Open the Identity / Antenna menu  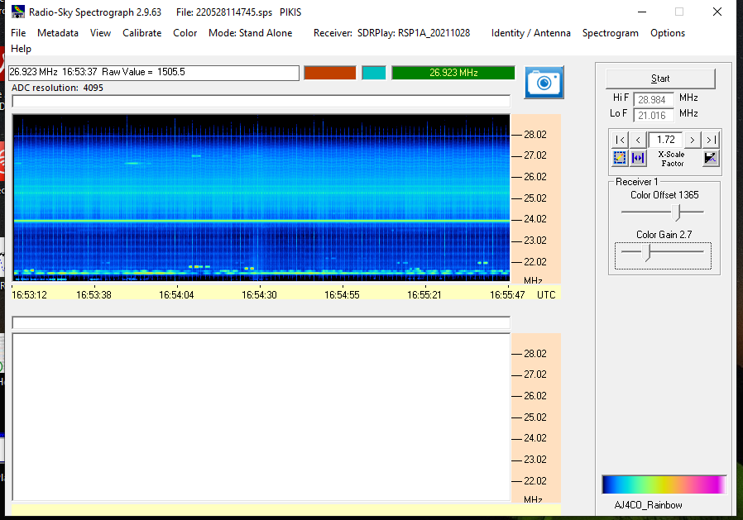tap(530, 33)
